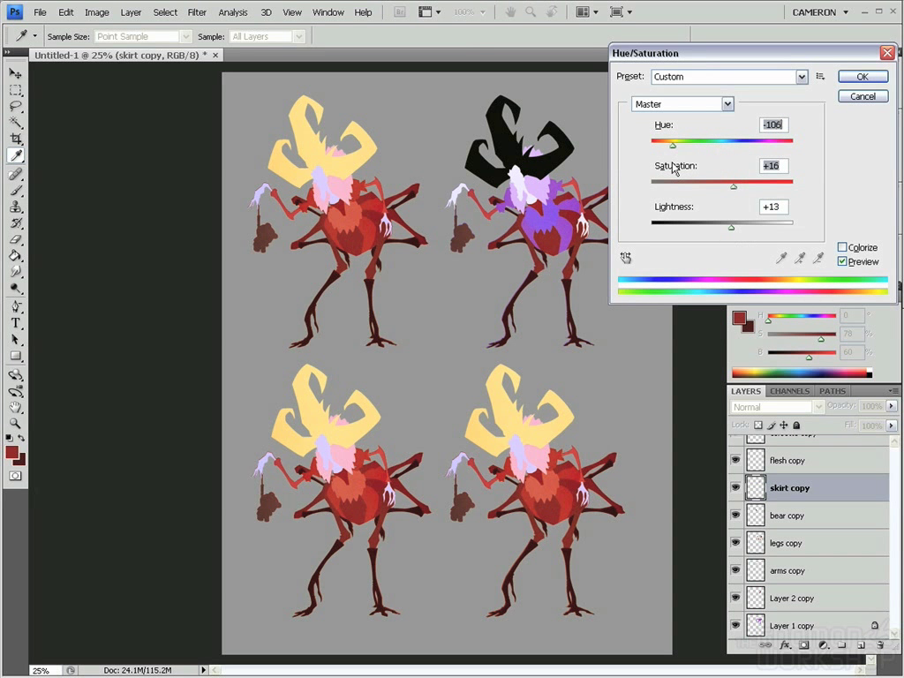This screenshot has height=678, width=904.
Task: Pick the Lasso tool
Action: [x=16, y=106]
